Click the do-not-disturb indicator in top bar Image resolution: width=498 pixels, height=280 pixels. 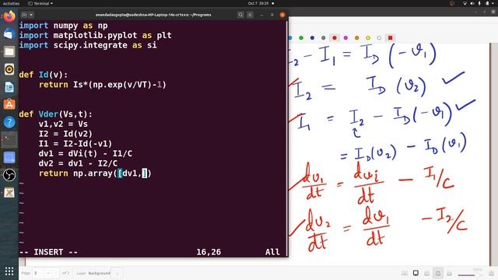click(452, 3)
